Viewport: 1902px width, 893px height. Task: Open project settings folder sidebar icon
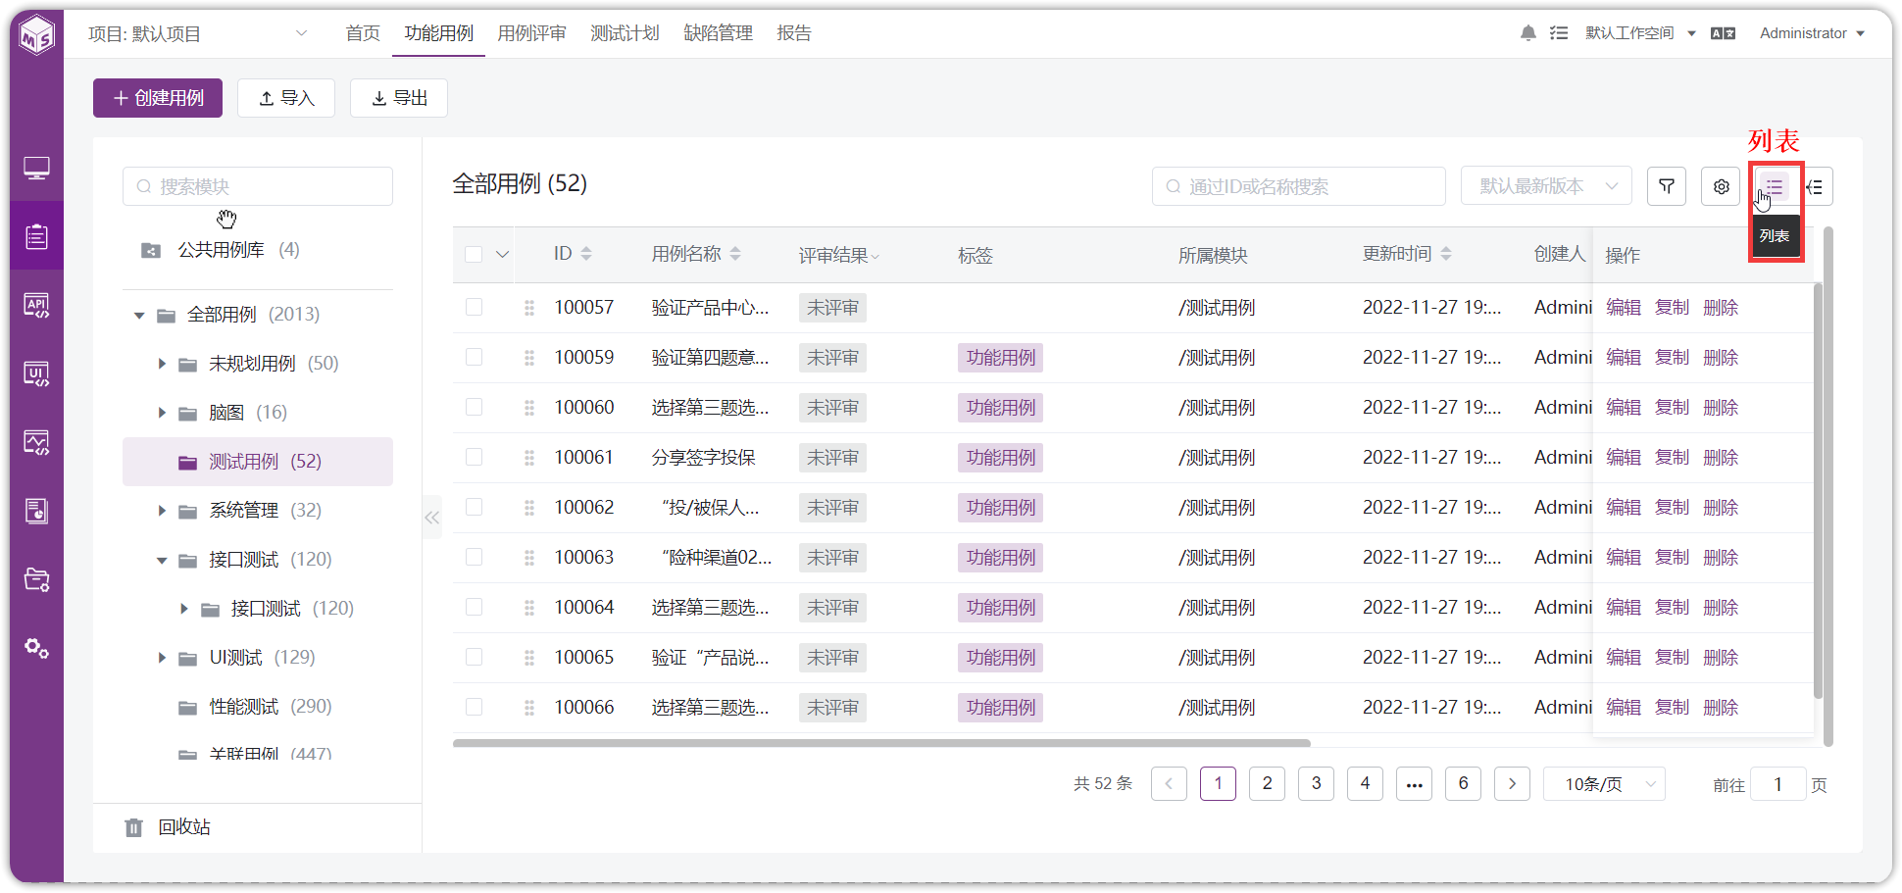point(37,580)
